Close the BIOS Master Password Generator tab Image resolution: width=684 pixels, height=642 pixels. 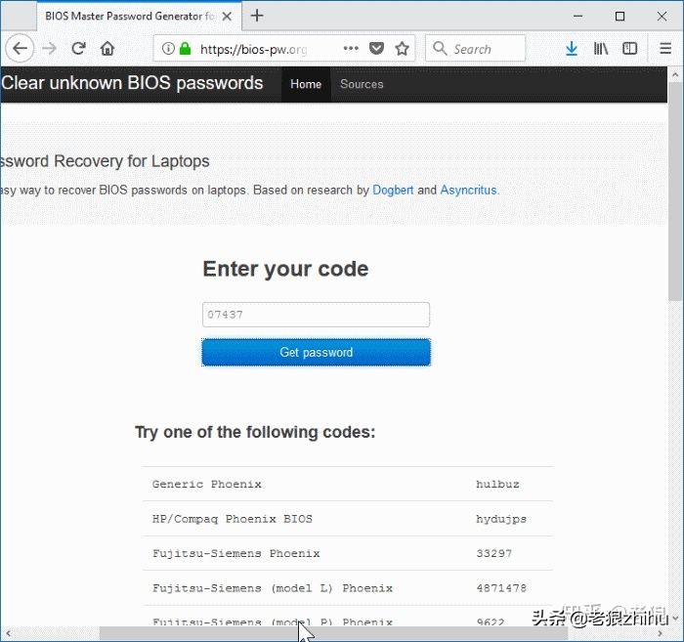[227, 17]
